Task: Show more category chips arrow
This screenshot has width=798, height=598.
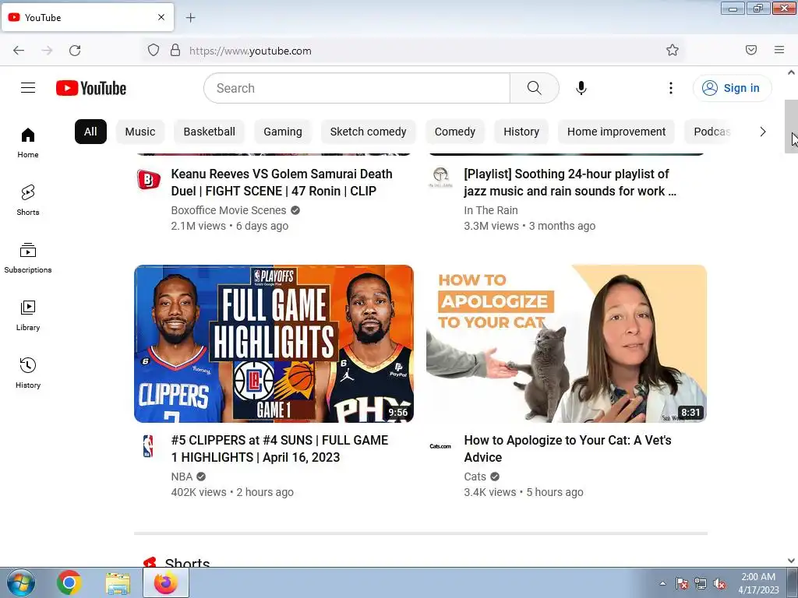Action: point(762,132)
